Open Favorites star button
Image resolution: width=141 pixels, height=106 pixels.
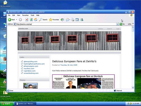coord(54,20)
